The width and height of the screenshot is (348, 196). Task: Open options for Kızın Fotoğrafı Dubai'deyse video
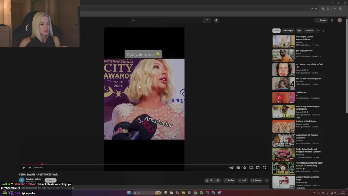click(x=326, y=107)
